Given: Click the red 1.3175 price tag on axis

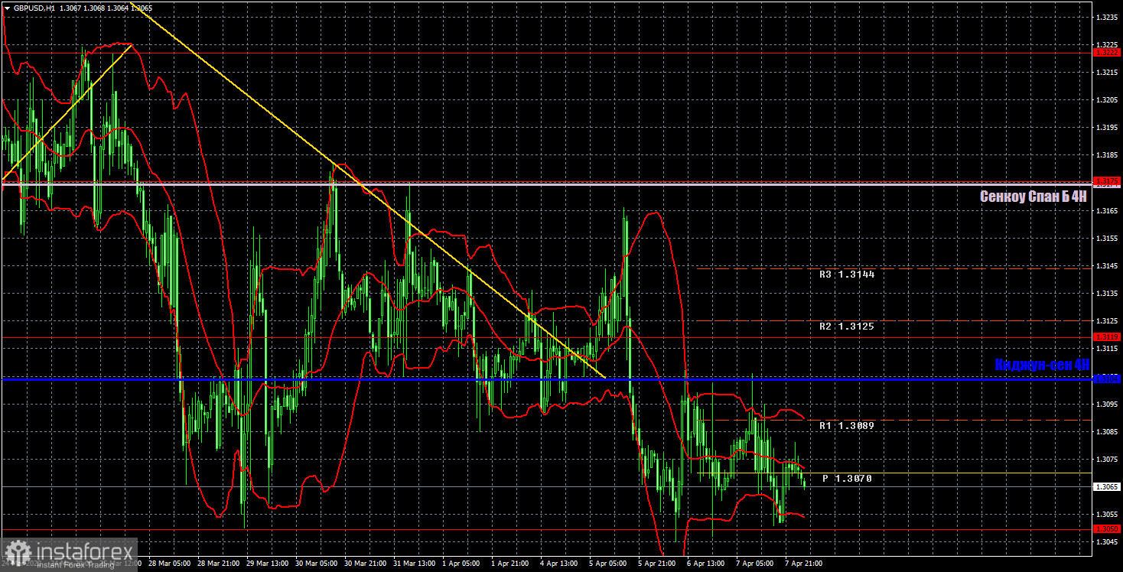Looking at the screenshot, I should (1107, 181).
